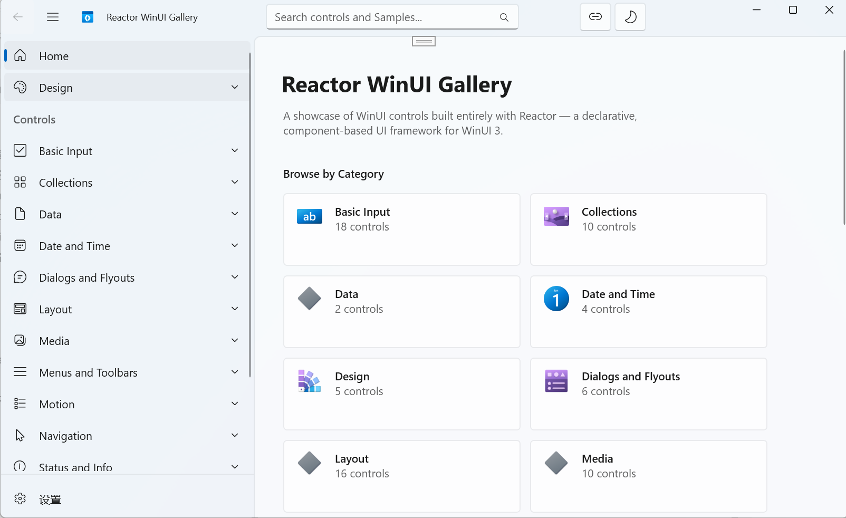The height and width of the screenshot is (518, 846).
Task: Click the colorful Design card icon
Action: tap(310, 381)
